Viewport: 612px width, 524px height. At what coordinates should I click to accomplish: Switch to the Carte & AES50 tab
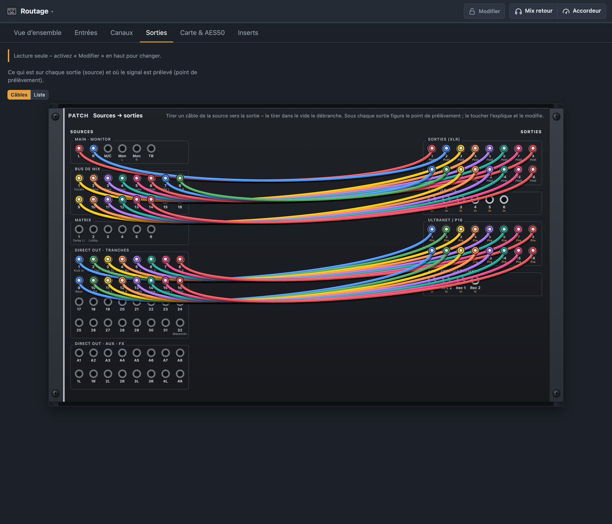202,33
